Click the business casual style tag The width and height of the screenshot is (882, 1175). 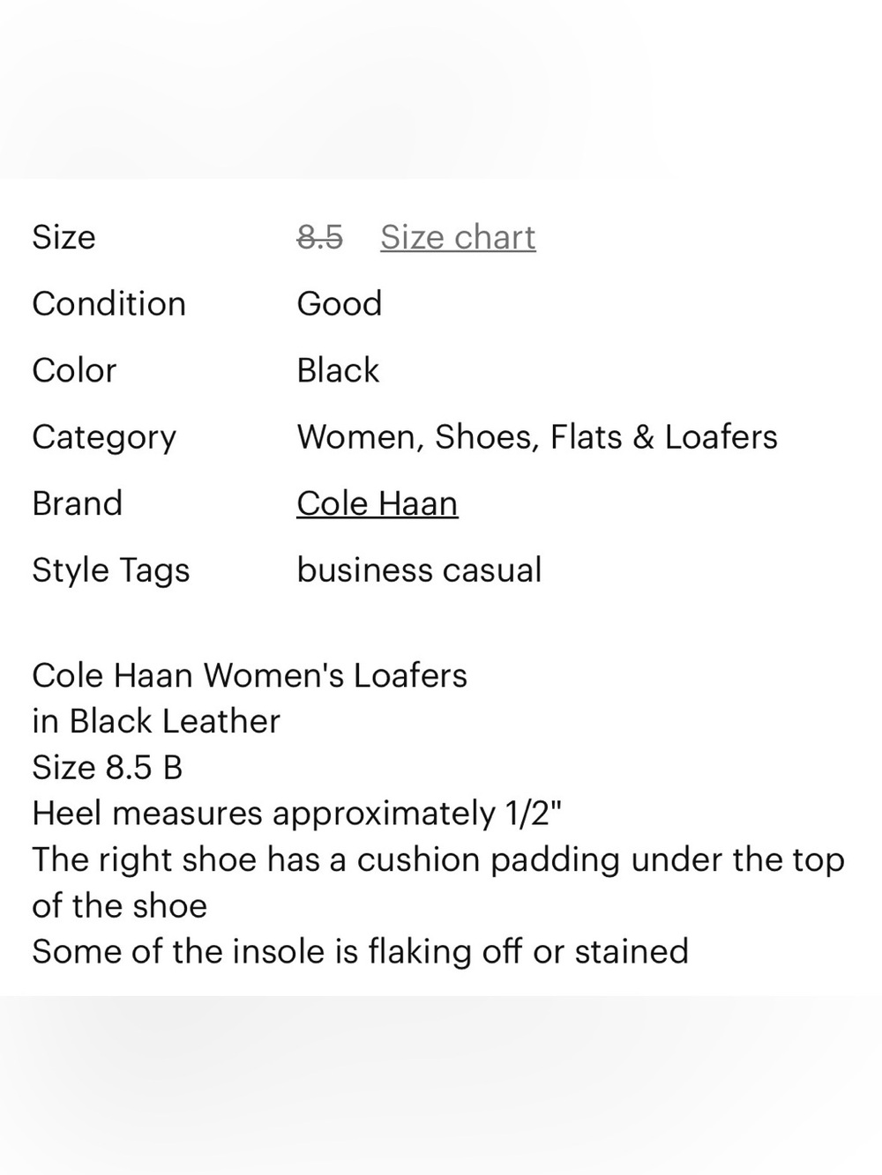(419, 570)
